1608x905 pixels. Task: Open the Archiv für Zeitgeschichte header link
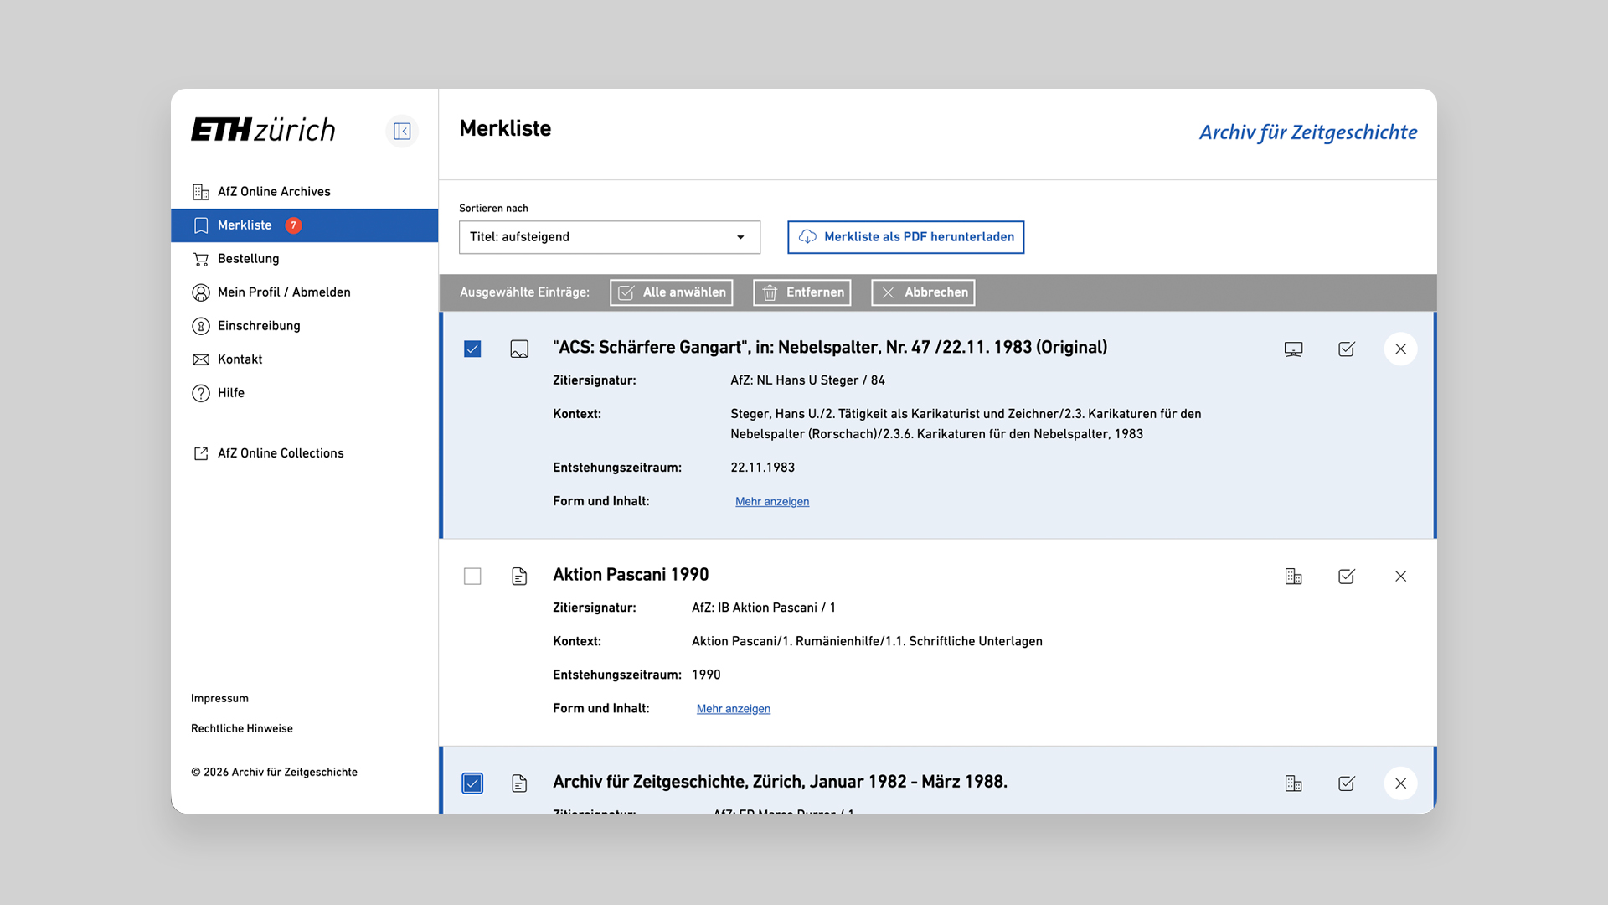coord(1307,132)
